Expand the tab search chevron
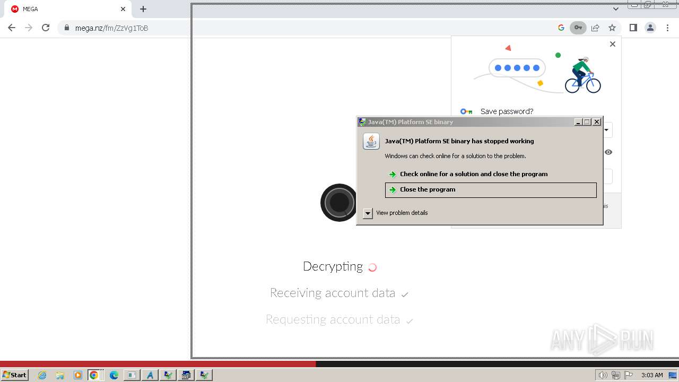Image resolution: width=679 pixels, height=382 pixels. [x=615, y=8]
